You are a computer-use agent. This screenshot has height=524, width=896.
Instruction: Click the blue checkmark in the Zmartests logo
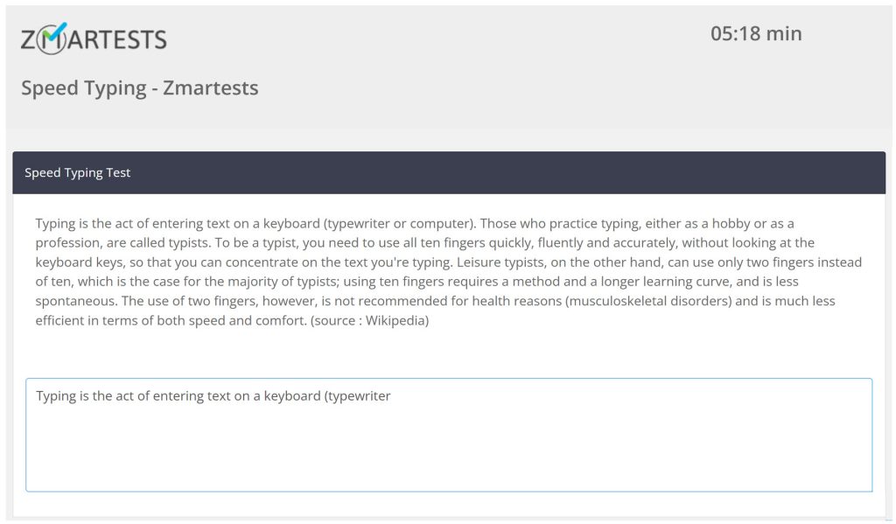click(x=59, y=30)
